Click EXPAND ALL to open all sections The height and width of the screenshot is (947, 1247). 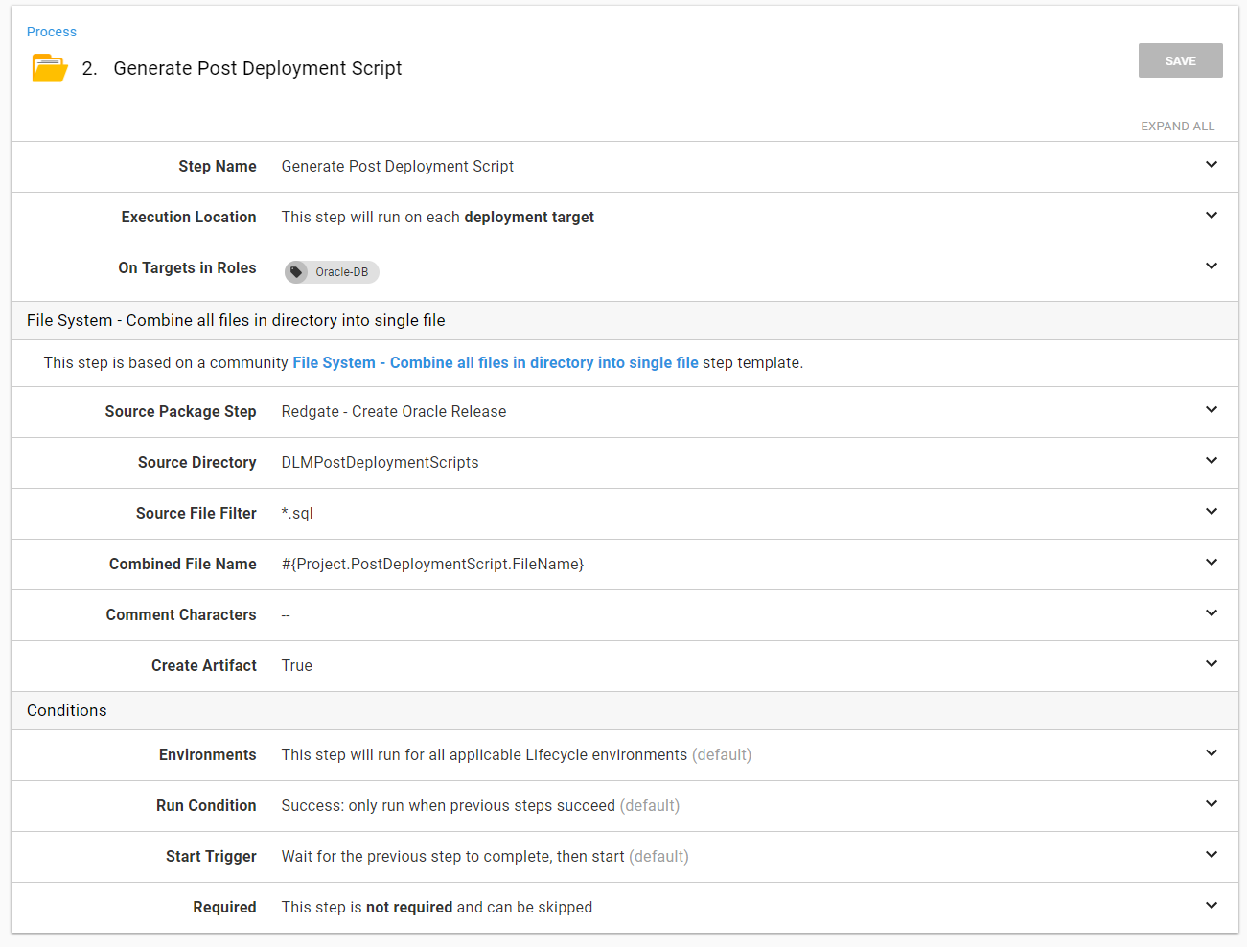click(x=1177, y=127)
